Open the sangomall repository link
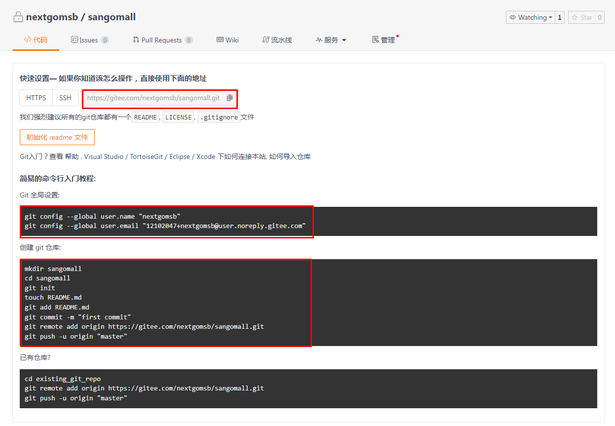 [112, 17]
